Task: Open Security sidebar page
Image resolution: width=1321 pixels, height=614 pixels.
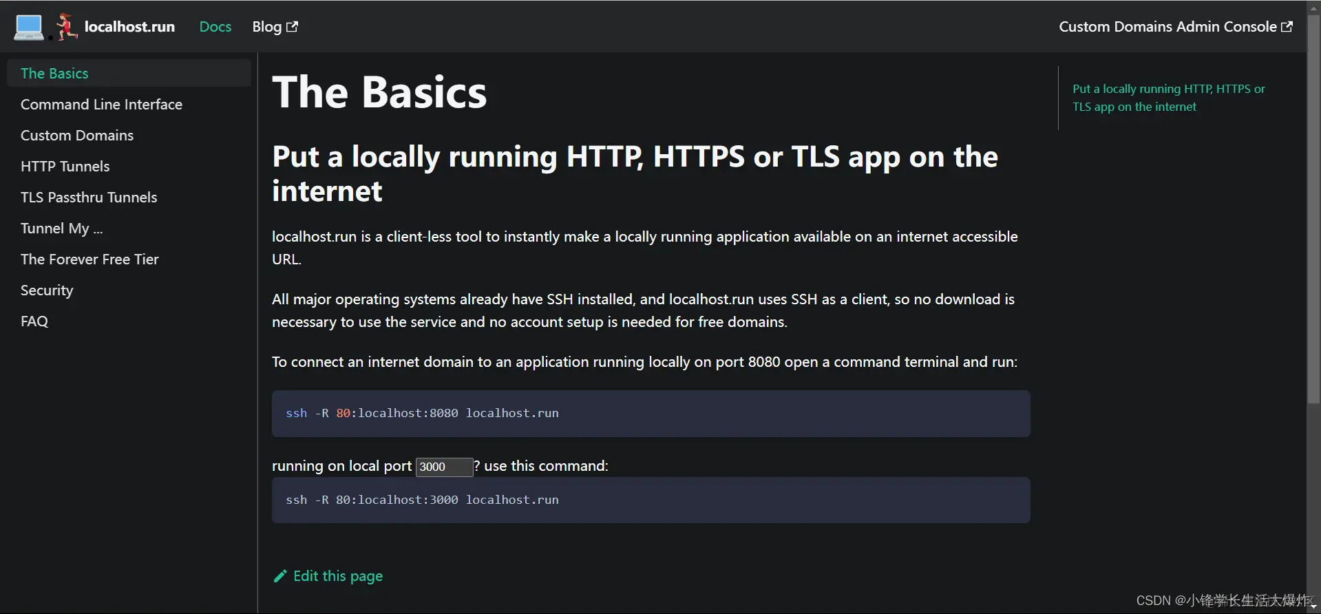Action: point(129,290)
